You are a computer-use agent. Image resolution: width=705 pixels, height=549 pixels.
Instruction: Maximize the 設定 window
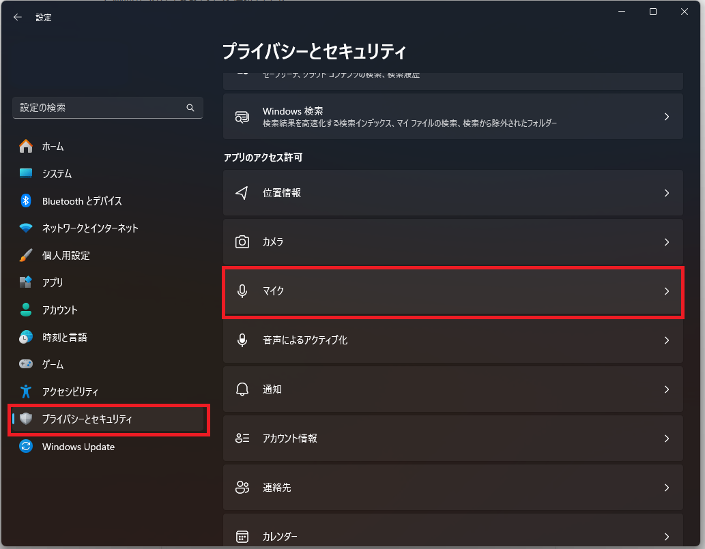pos(653,12)
